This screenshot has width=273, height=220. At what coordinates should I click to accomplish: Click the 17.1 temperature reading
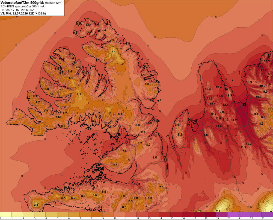click(263, 70)
